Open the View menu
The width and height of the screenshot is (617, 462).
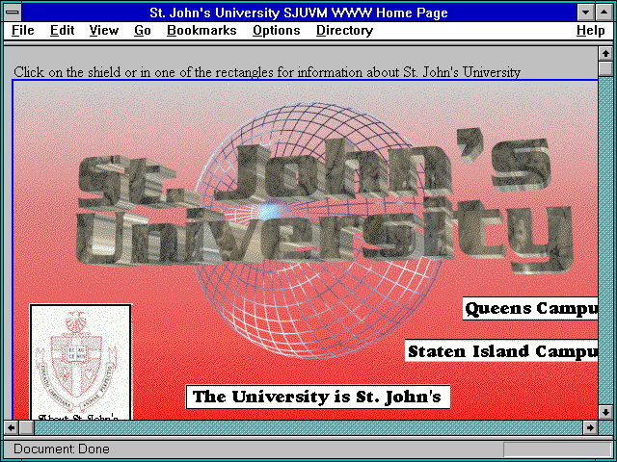point(103,31)
